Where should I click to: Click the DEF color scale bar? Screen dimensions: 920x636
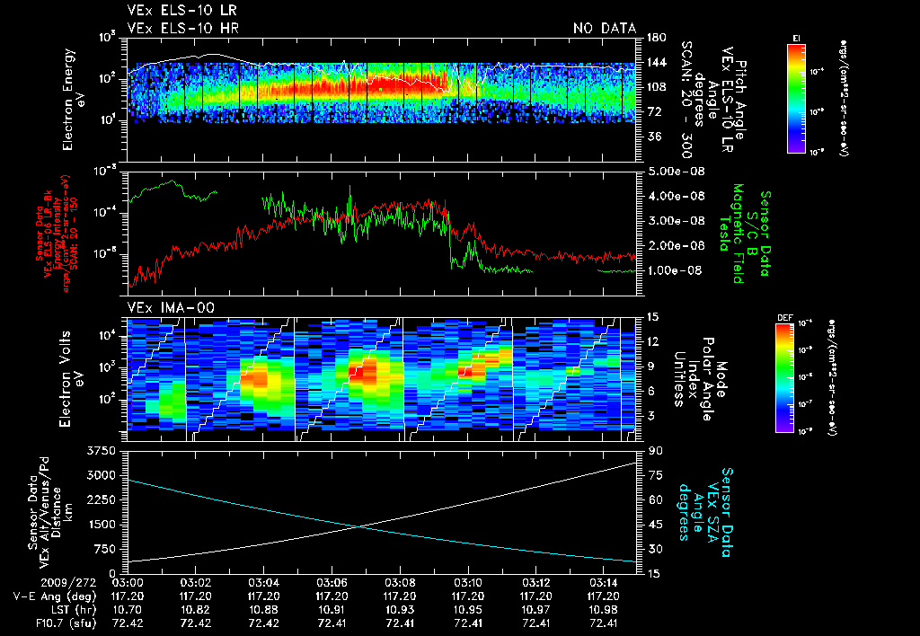[x=784, y=378]
